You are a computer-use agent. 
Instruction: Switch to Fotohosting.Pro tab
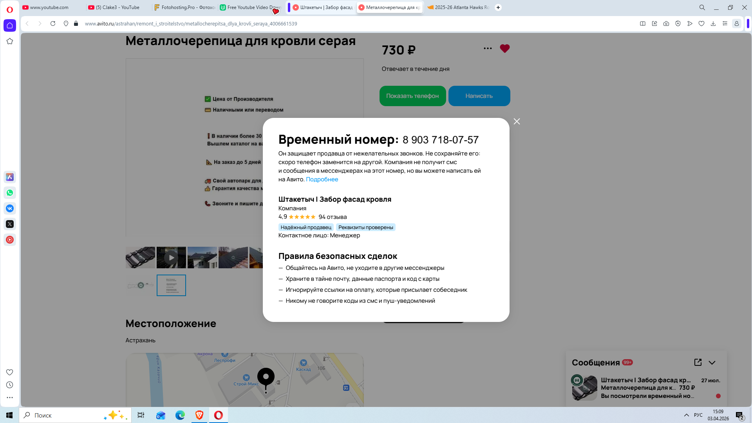click(x=185, y=7)
